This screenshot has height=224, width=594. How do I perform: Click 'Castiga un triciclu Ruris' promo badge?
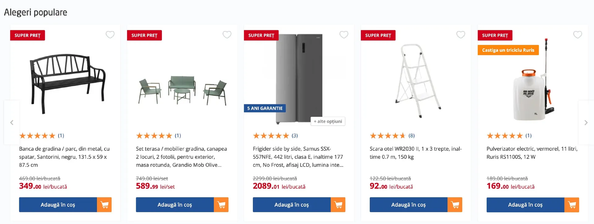click(x=508, y=50)
